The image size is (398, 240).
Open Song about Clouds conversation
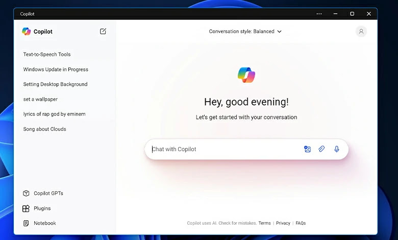click(45, 129)
